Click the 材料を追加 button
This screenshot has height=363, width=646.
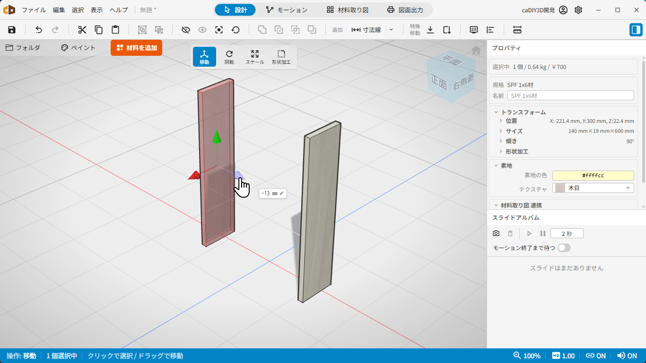pos(137,48)
